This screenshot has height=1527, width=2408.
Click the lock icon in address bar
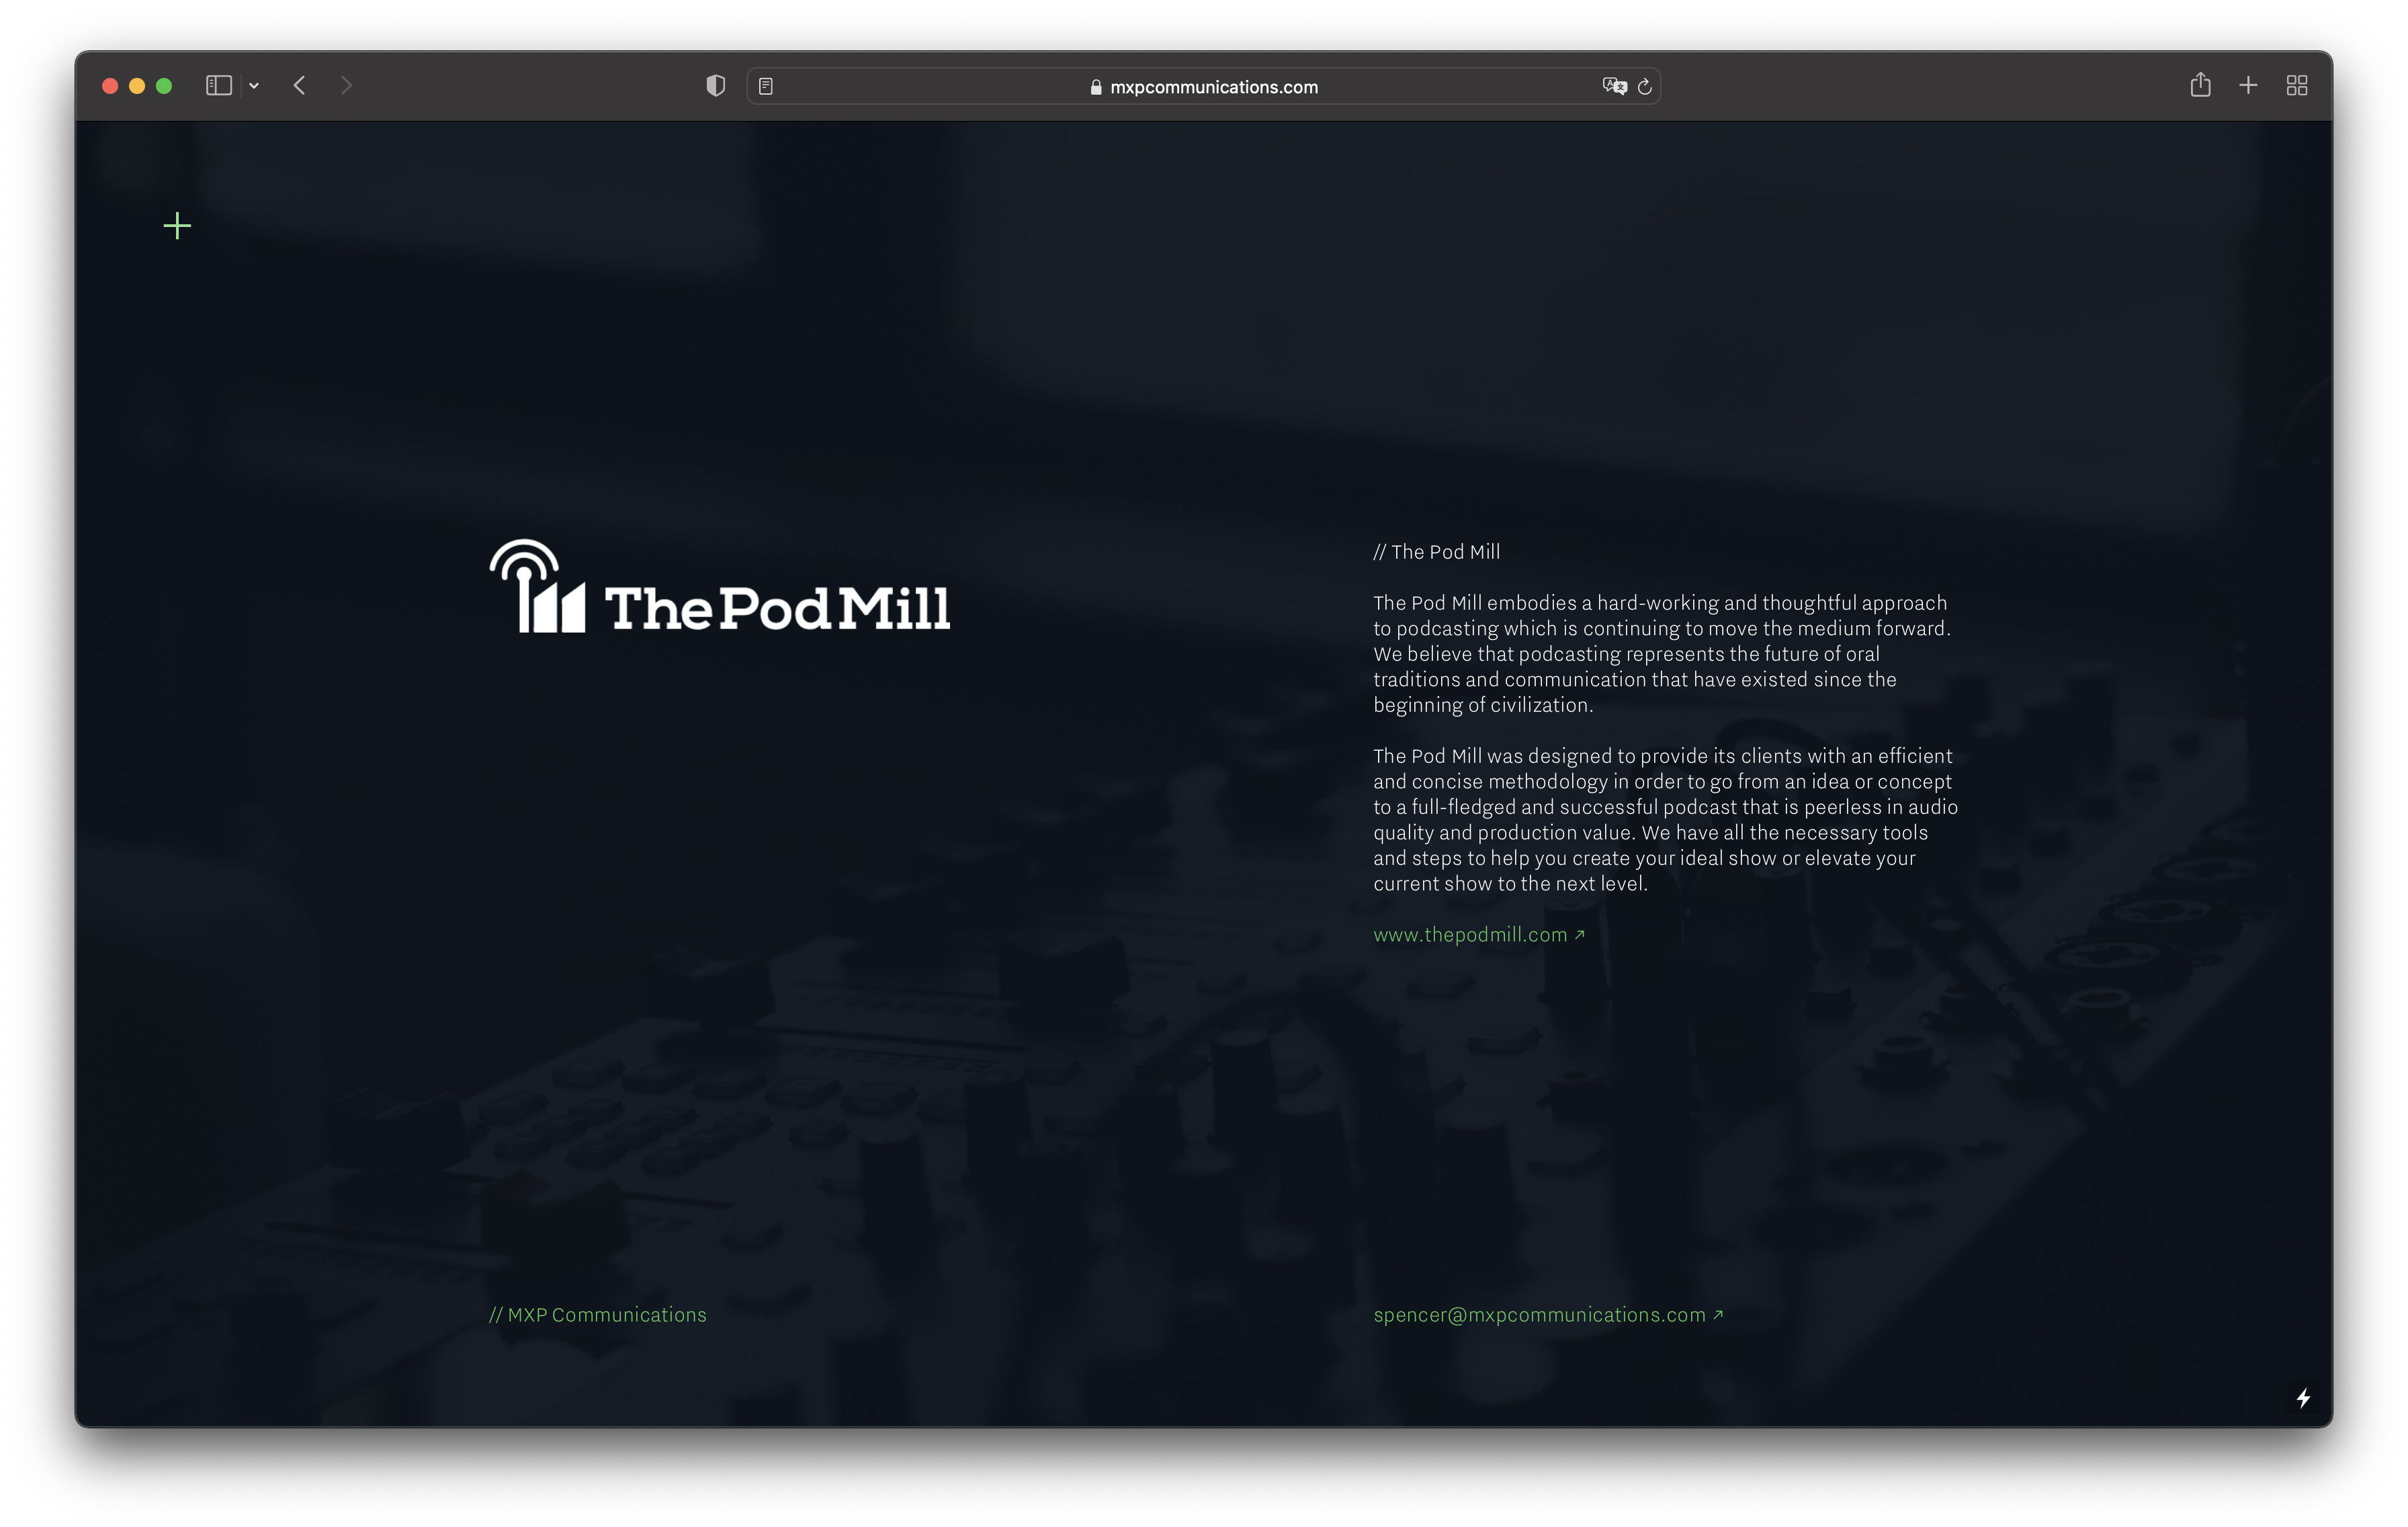[1096, 87]
